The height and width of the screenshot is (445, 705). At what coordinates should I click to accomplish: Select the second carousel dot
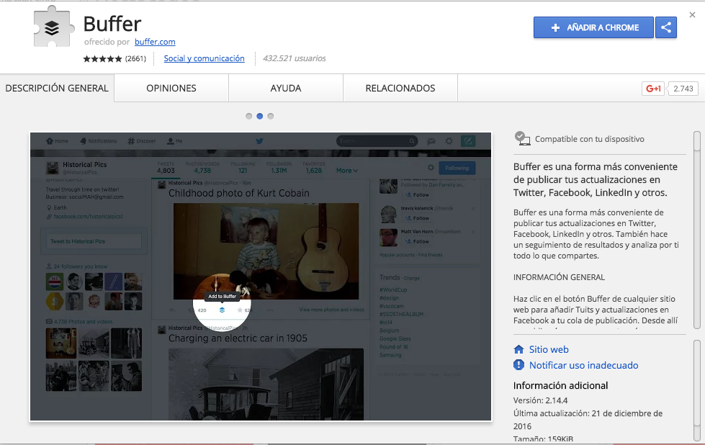[259, 115]
